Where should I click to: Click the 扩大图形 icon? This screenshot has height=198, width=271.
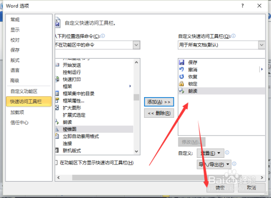(57, 108)
